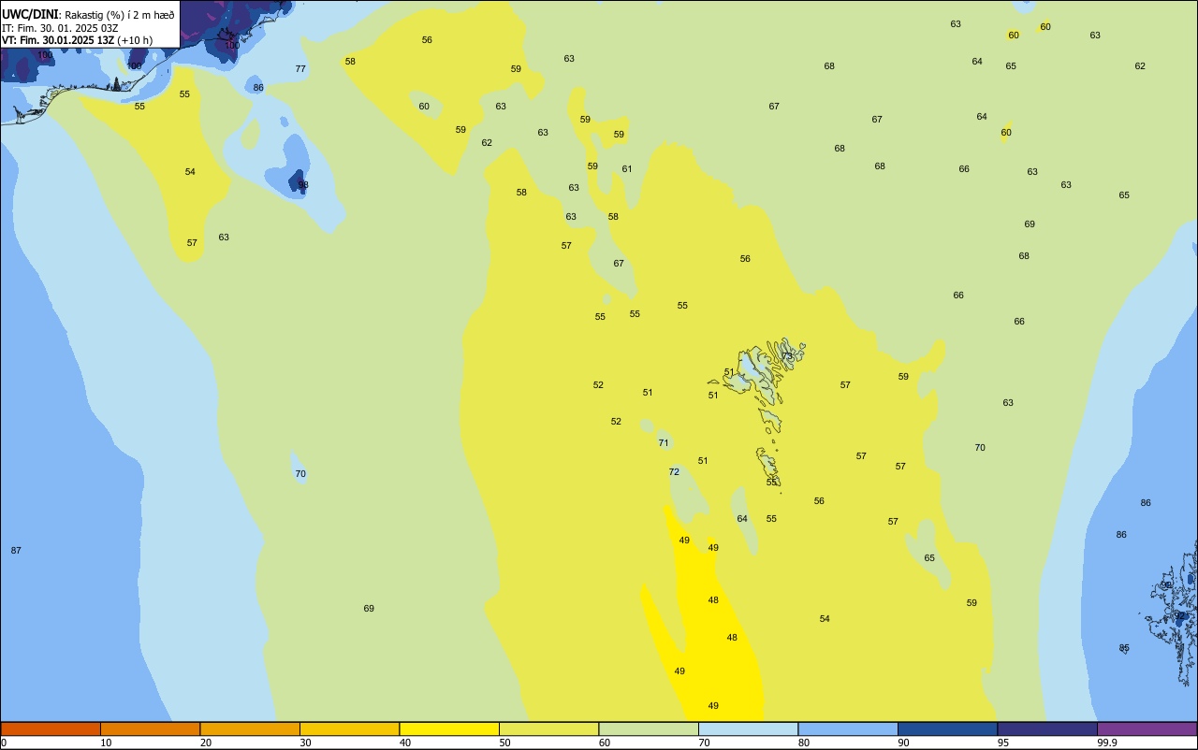This screenshot has width=1198, height=750.
Task: Click the 71 humidity value on the map
Action: pos(664,443)
